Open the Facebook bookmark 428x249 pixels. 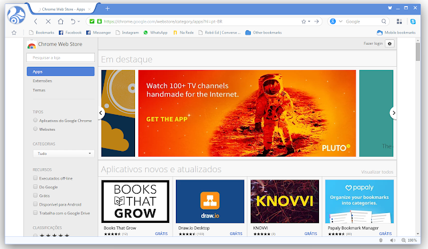(70, 33)
